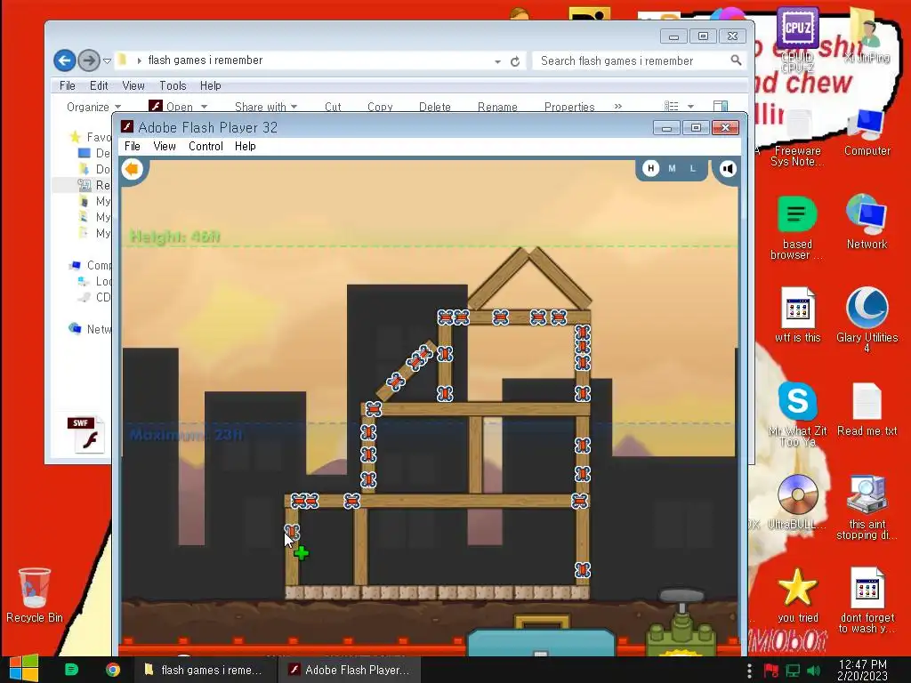Viewport: 911px width, 683px height.
Task: Open Freeware Sys Note desktop file
Action: 797,138
